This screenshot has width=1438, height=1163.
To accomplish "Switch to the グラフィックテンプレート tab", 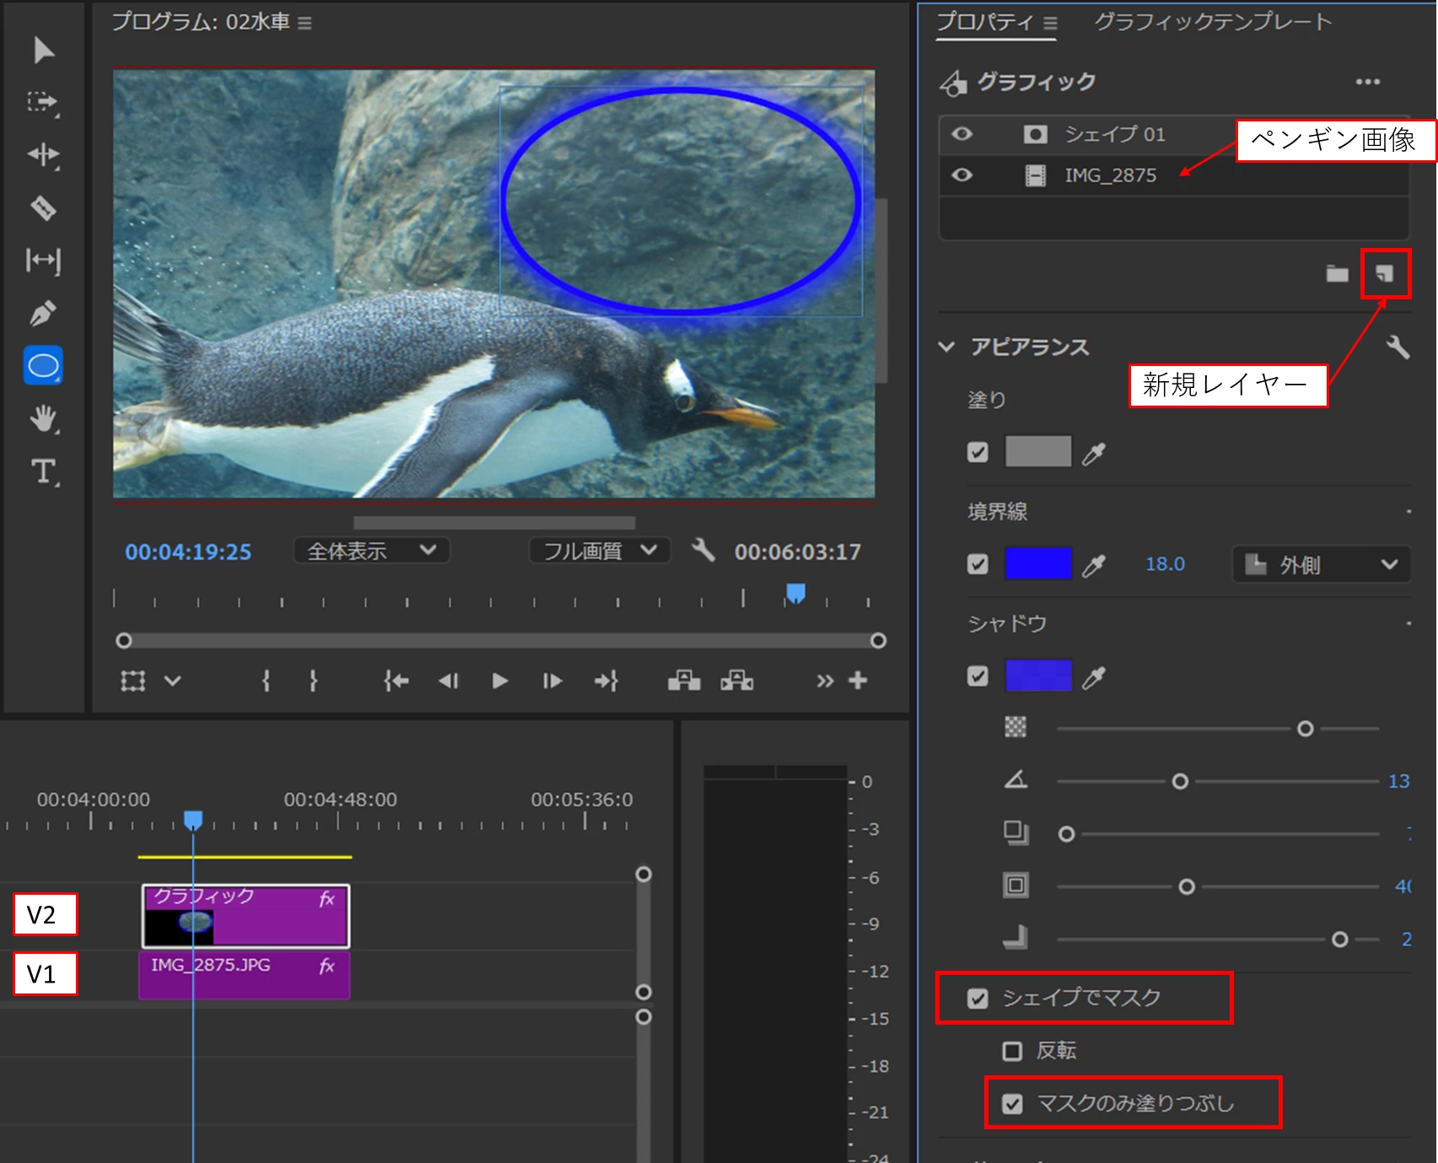I will tap(1213, 22).
